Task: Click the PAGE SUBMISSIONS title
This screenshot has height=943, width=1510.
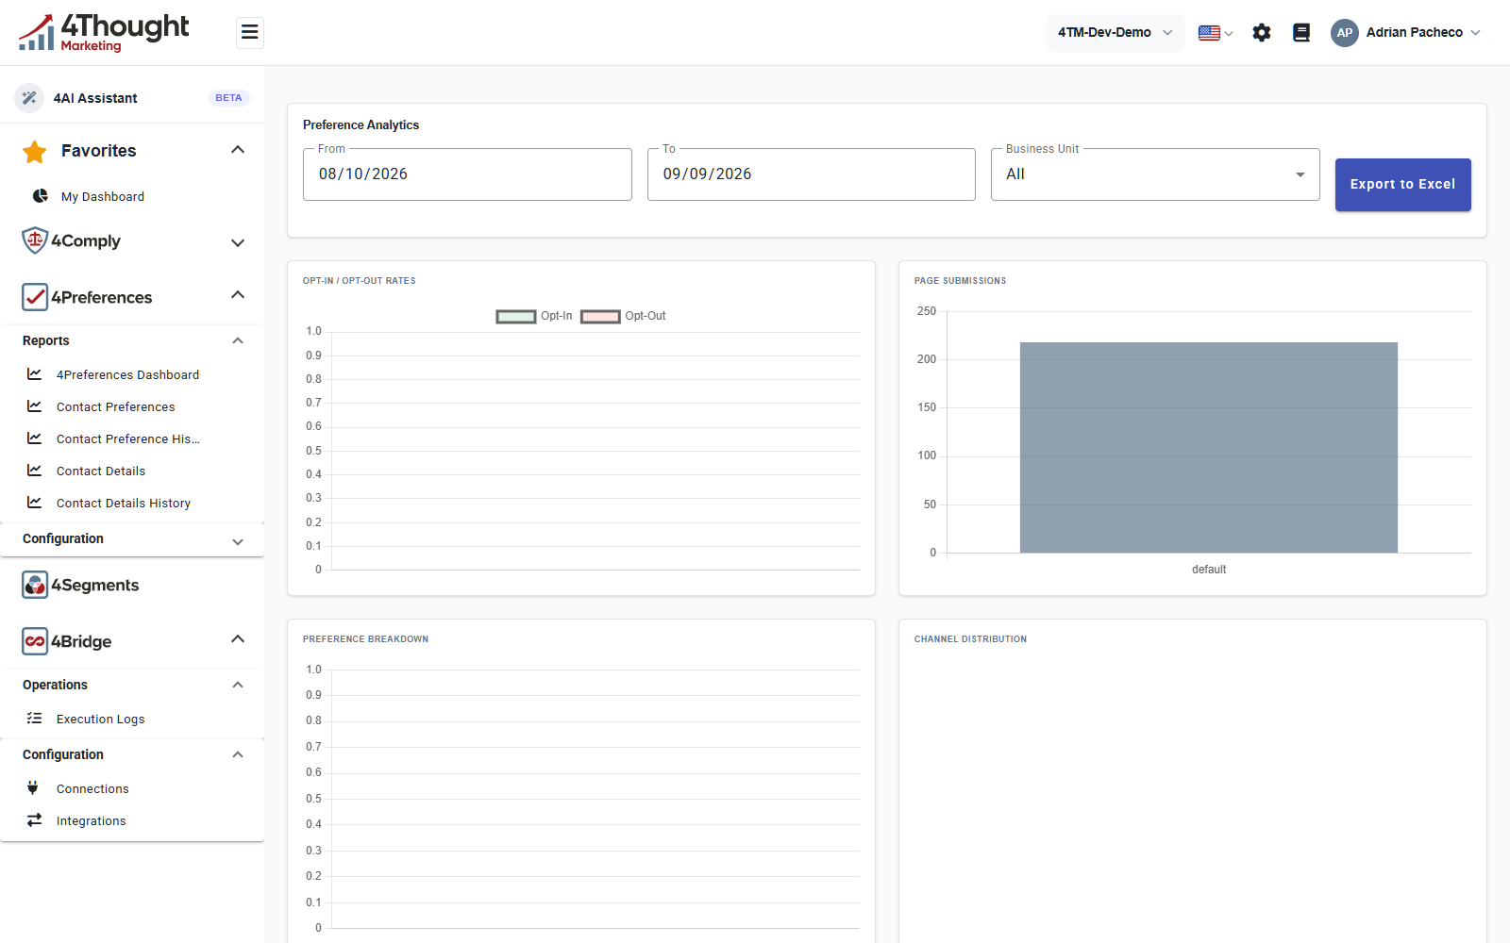Action: [960, 281]
